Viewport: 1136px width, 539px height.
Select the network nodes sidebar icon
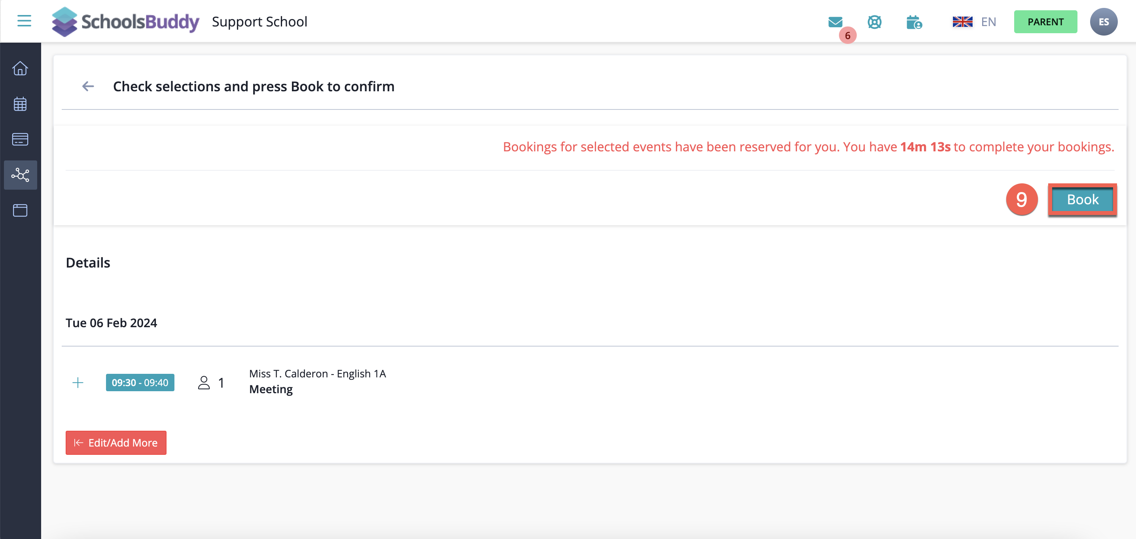pos(20,175)
